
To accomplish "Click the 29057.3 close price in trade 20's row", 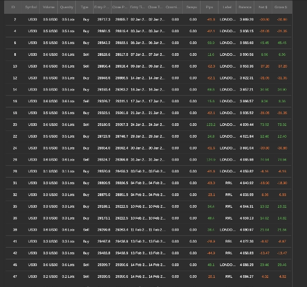I will point(122,125).
